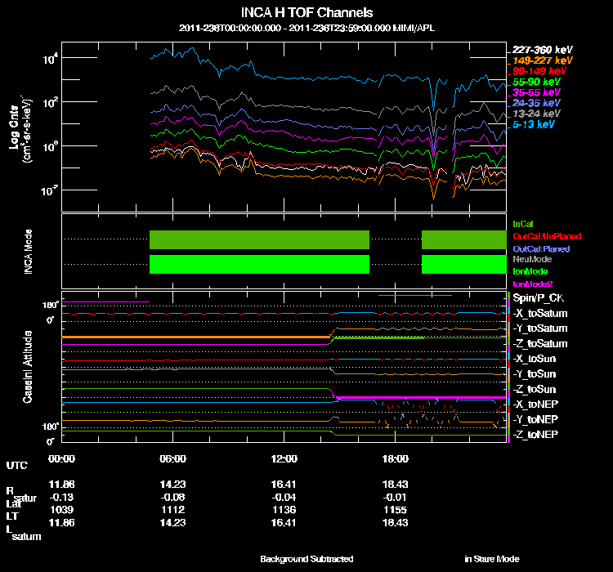Viewport: 613px width, 572px height.
Task: Select the 90-149 keV legend entry
Action: pyautogui.click(x=539, y=71)
